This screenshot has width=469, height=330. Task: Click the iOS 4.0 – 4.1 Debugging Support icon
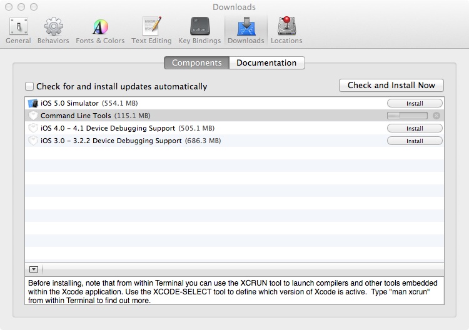coord(33,128)
